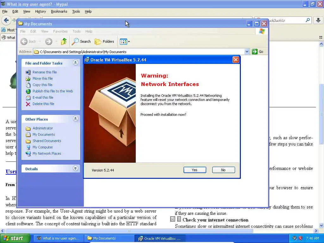
Task: Click the Shared Documents link text
Action: click(x=47, y=141)
